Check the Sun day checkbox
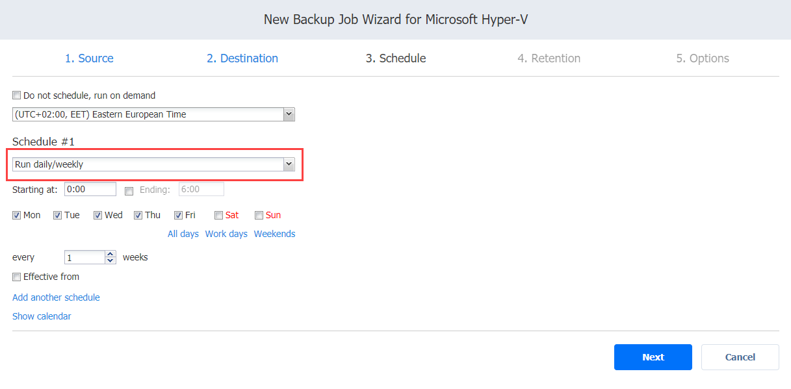 (259, 215)
